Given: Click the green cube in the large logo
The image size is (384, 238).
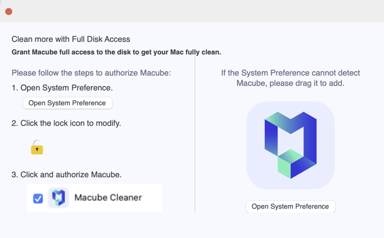Looking at the screenshot, I should (x=290, y=164).
